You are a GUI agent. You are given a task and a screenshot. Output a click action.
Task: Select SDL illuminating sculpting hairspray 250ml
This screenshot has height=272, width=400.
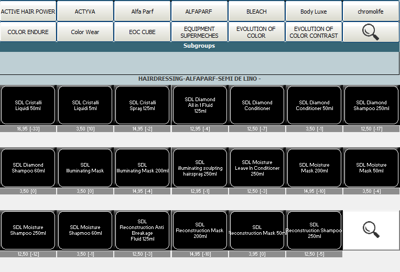pyautogui.click(x=200, y=168)
